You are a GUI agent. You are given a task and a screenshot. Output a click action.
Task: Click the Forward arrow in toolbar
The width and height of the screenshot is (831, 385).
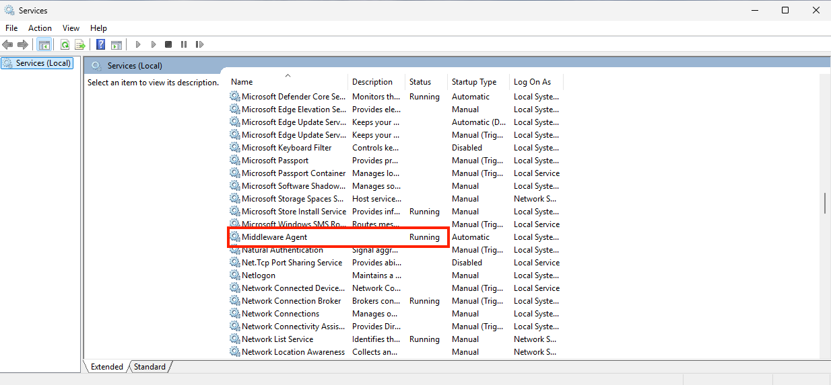click(x=23, y=44)
